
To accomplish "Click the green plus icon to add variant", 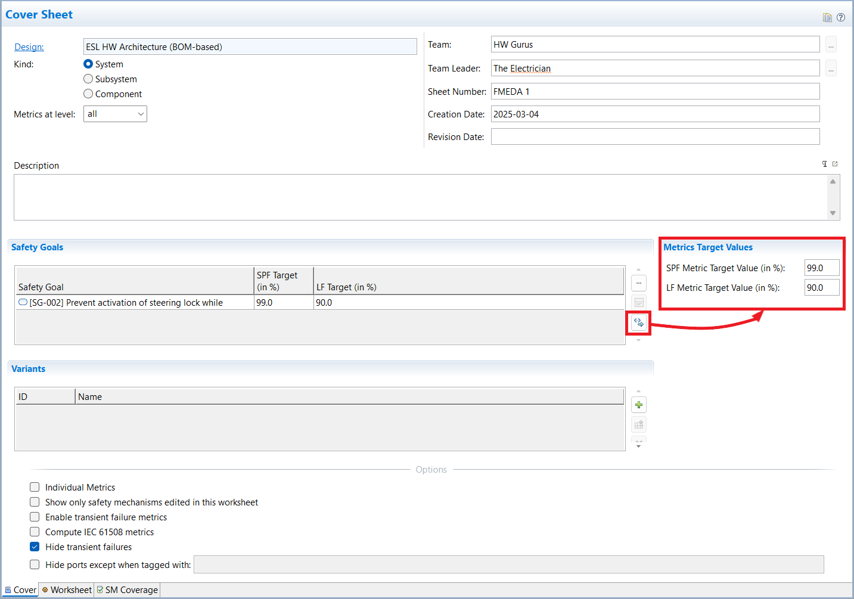I will [638, 405].
